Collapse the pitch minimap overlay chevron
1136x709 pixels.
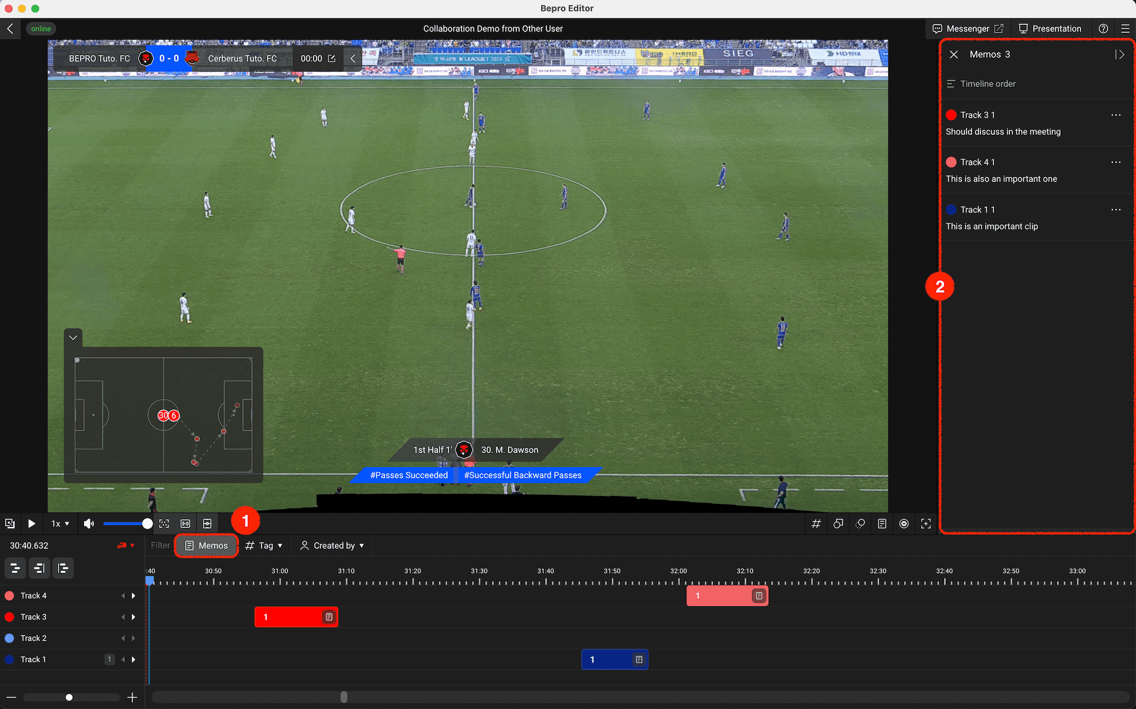(x=73, y=338)
